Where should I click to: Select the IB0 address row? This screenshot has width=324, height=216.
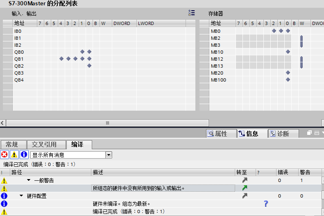[99, 31]
